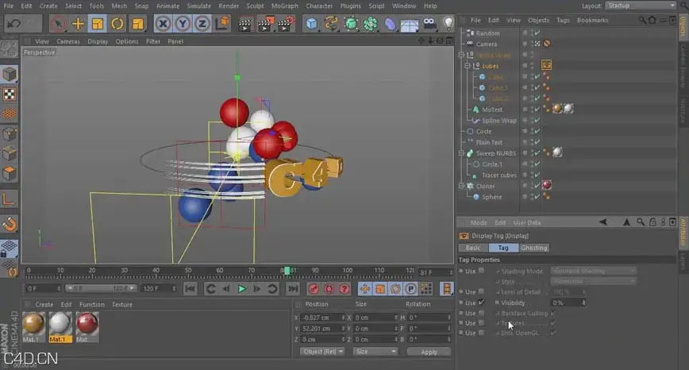Select Polygons mode icon
Image resolution: width=689 pixels, height=370 pixels.
(10, 174)
